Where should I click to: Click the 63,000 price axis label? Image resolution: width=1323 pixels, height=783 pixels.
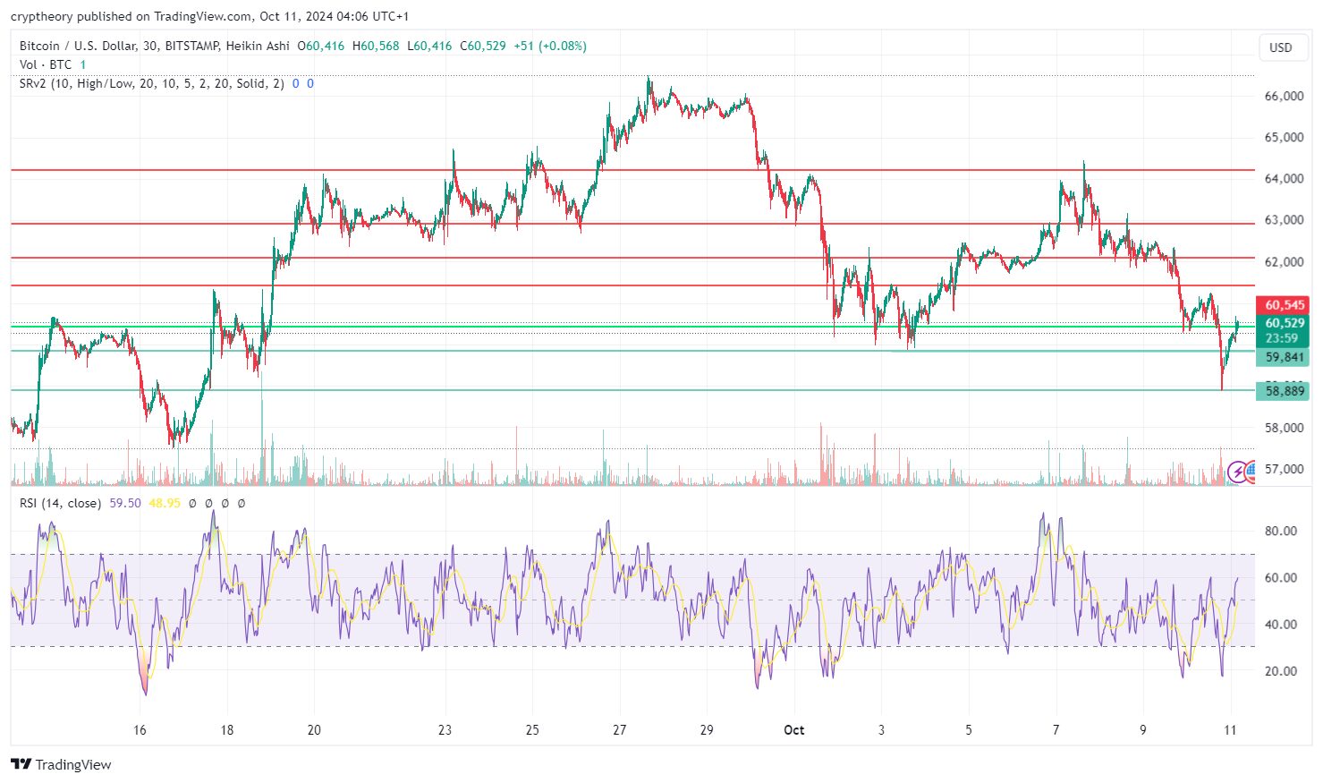1284,220
